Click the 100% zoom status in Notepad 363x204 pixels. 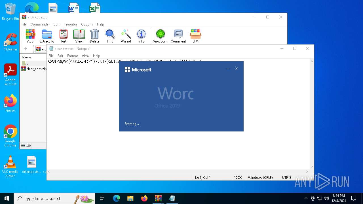tap(238, 178)
